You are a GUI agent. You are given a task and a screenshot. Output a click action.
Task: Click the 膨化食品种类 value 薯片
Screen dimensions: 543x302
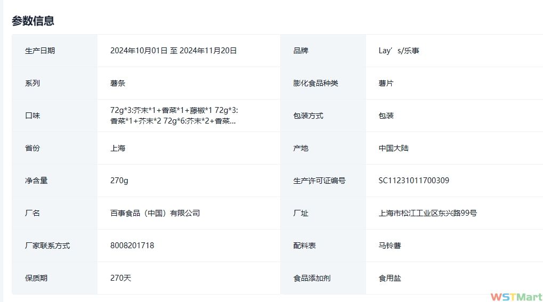coord(386,83)
